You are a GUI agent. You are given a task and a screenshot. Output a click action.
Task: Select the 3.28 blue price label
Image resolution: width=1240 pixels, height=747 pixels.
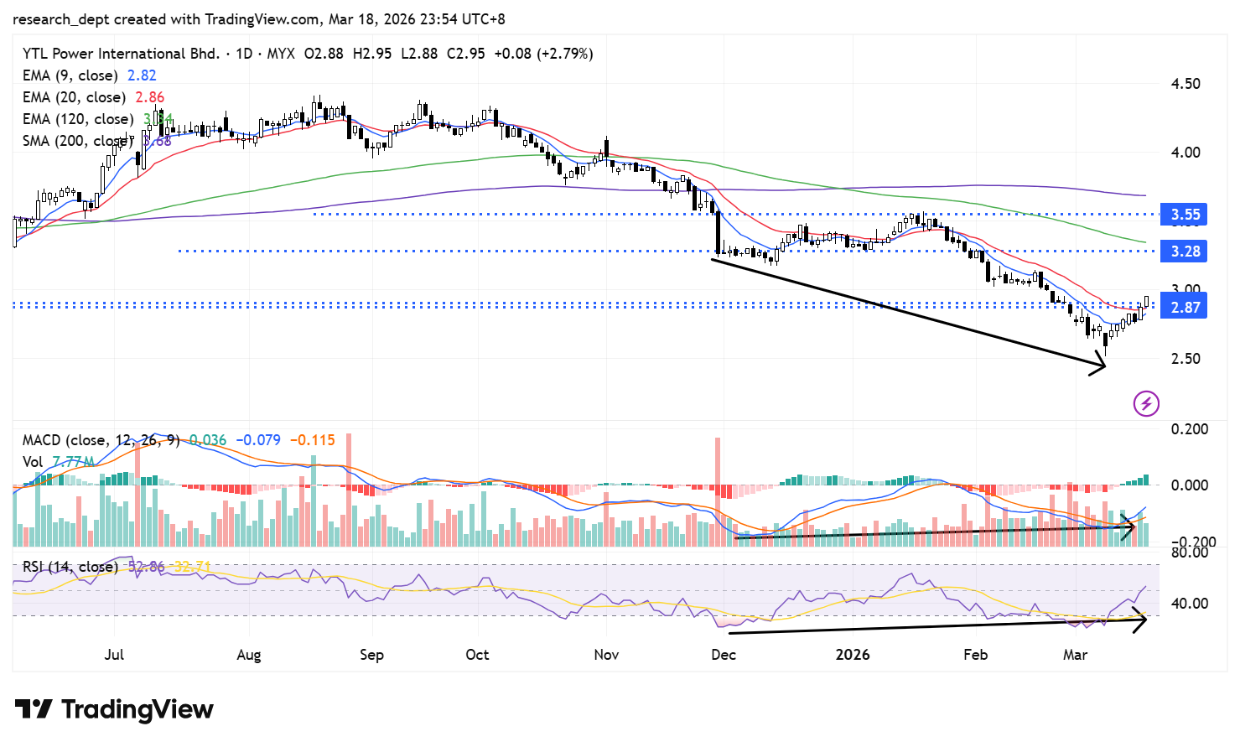point(1184,252)
